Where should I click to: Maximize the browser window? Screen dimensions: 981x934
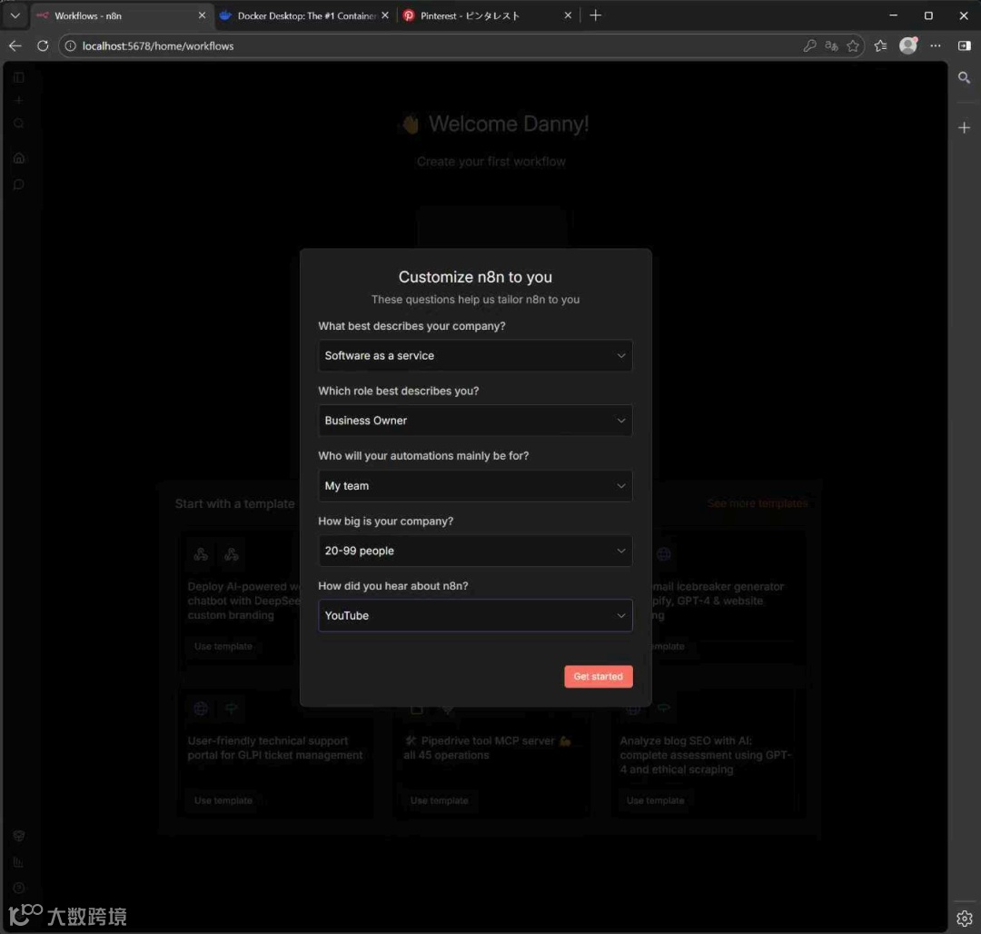[x=928, y=15]
